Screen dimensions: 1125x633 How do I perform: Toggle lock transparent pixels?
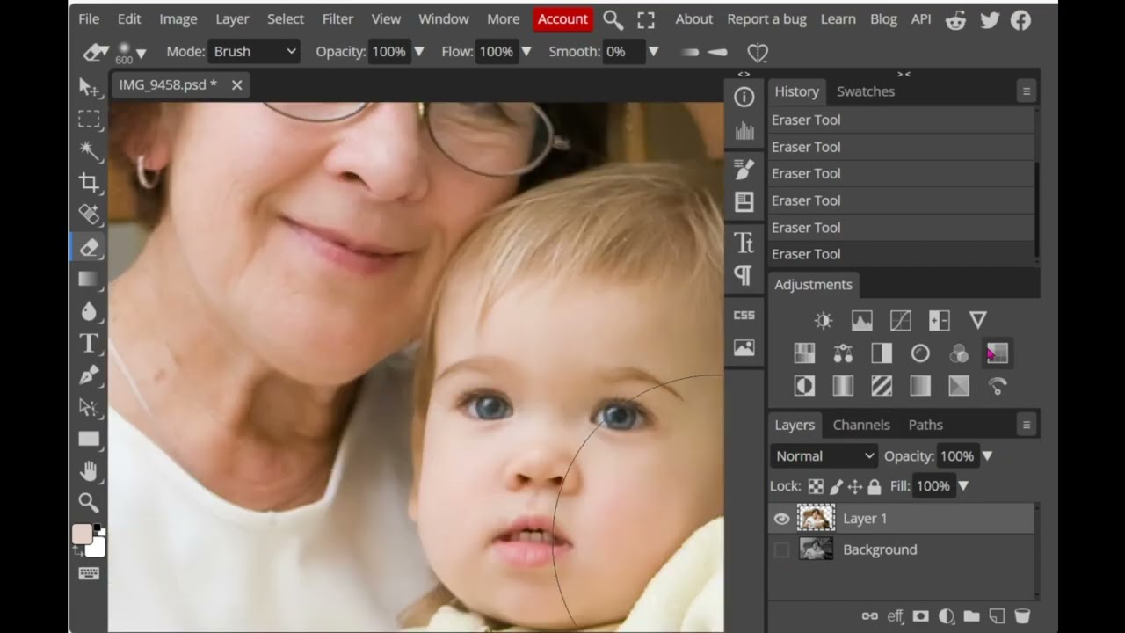[816, 486]
